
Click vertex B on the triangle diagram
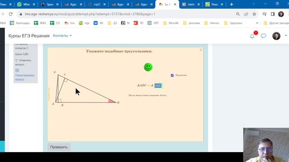point(116,102)
